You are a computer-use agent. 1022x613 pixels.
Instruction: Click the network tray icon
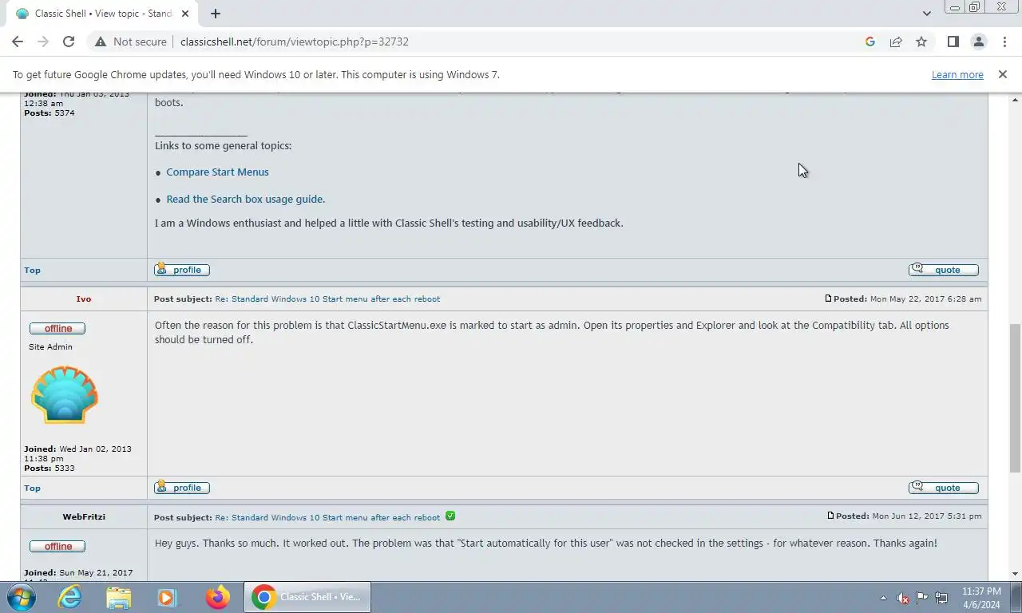pyautogui.click(x=941, y=598)
